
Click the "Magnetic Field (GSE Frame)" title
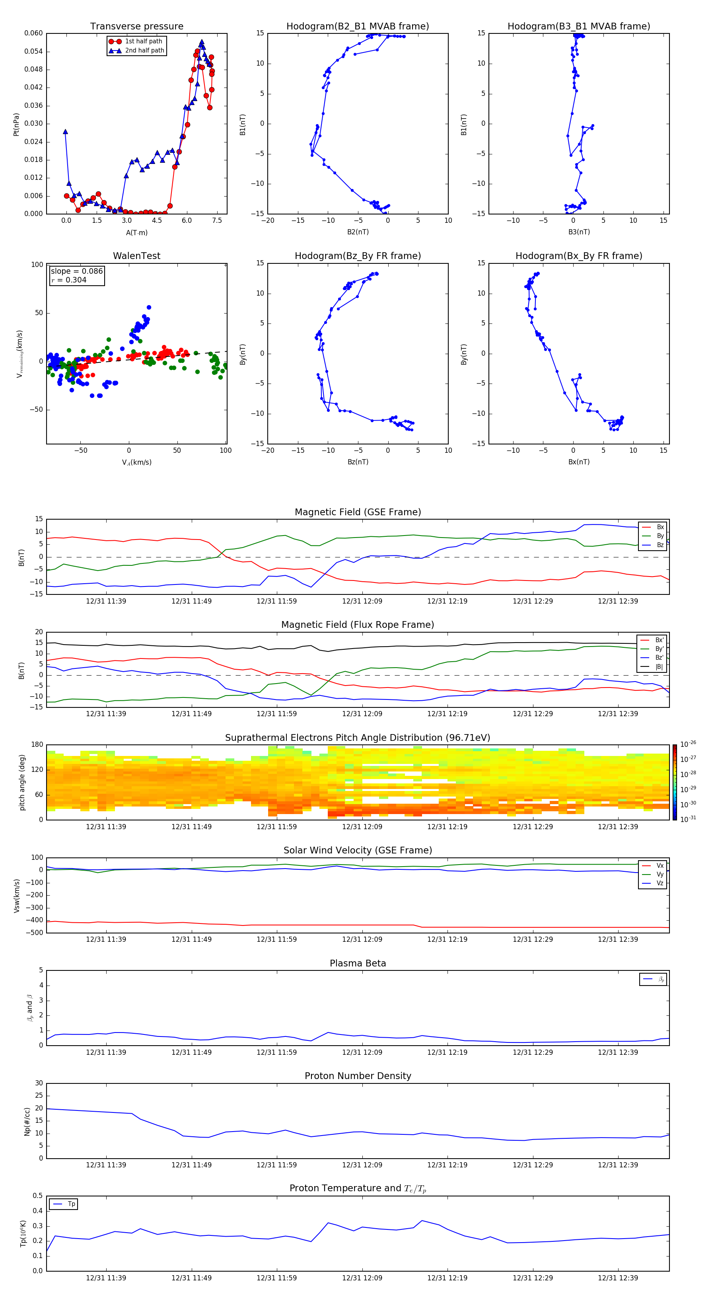(358, 512)
